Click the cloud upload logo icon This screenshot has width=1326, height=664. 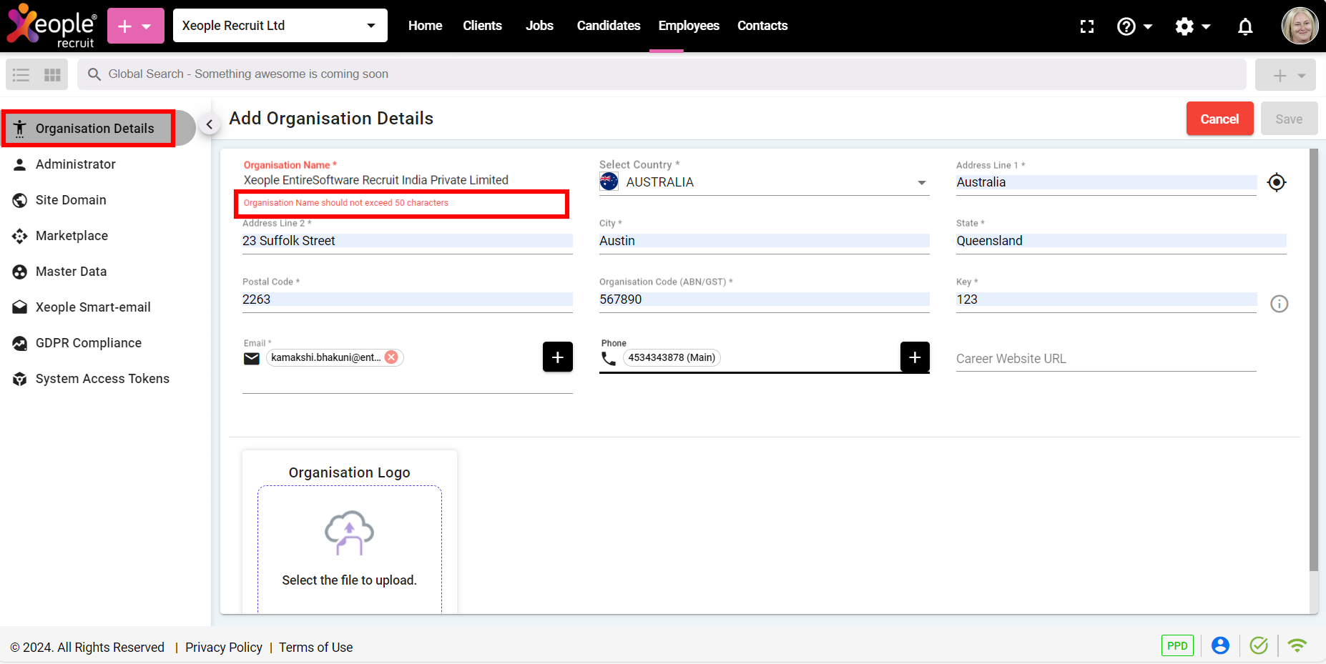(349, 533)
